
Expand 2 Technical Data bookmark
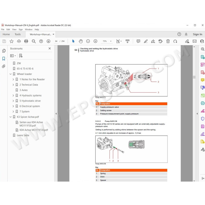click(x=13, y=85)
